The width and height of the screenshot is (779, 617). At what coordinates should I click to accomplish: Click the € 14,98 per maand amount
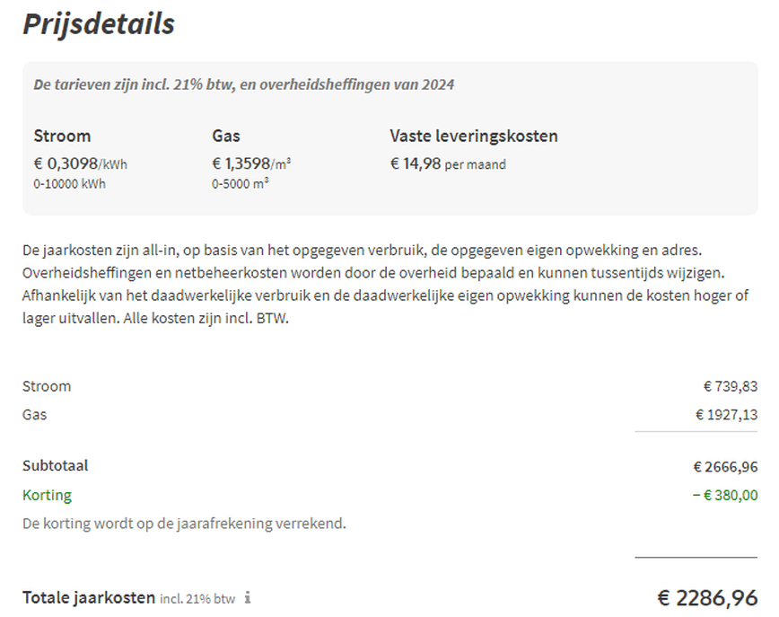(x=448, y=164)
